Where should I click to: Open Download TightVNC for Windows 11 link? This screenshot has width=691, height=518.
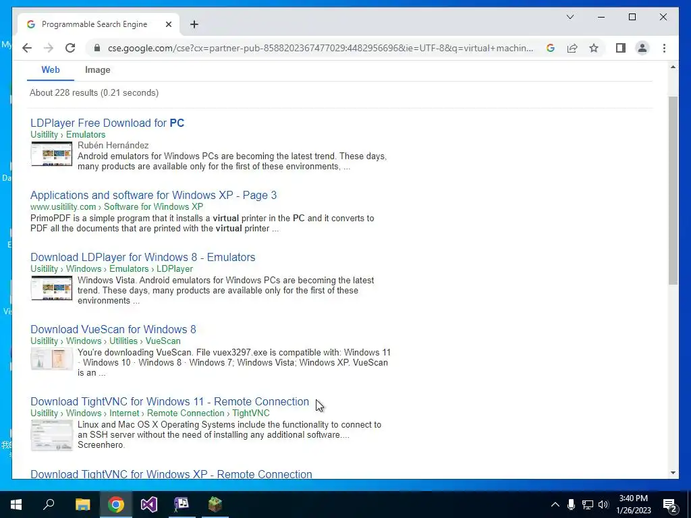pos(169,402)
